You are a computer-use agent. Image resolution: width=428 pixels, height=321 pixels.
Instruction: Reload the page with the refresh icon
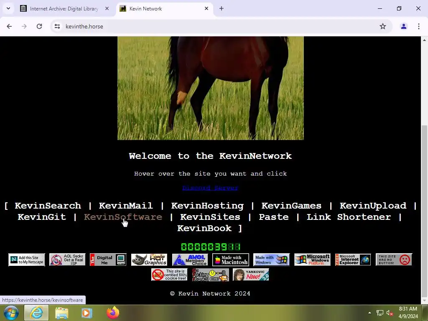[39, 26]
